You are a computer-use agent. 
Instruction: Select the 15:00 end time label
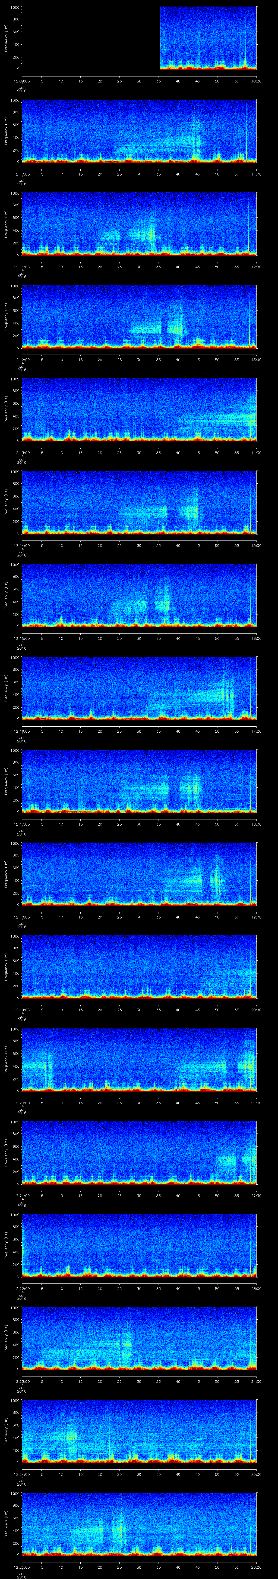tap(256, 546)
